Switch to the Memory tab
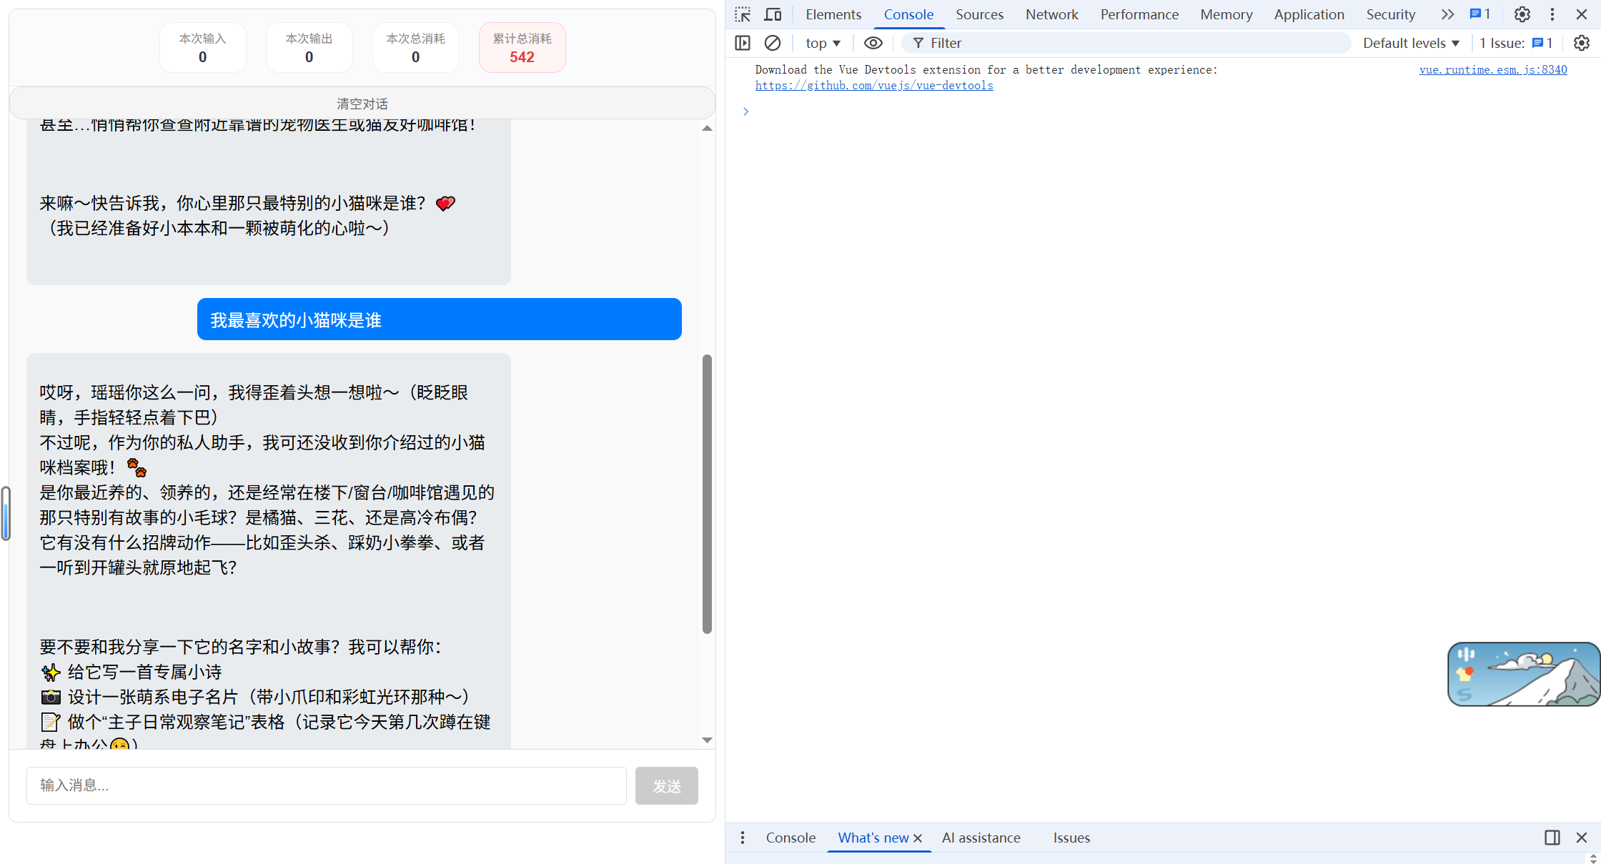This screenshot has width=1601, height=864. 1226,14
